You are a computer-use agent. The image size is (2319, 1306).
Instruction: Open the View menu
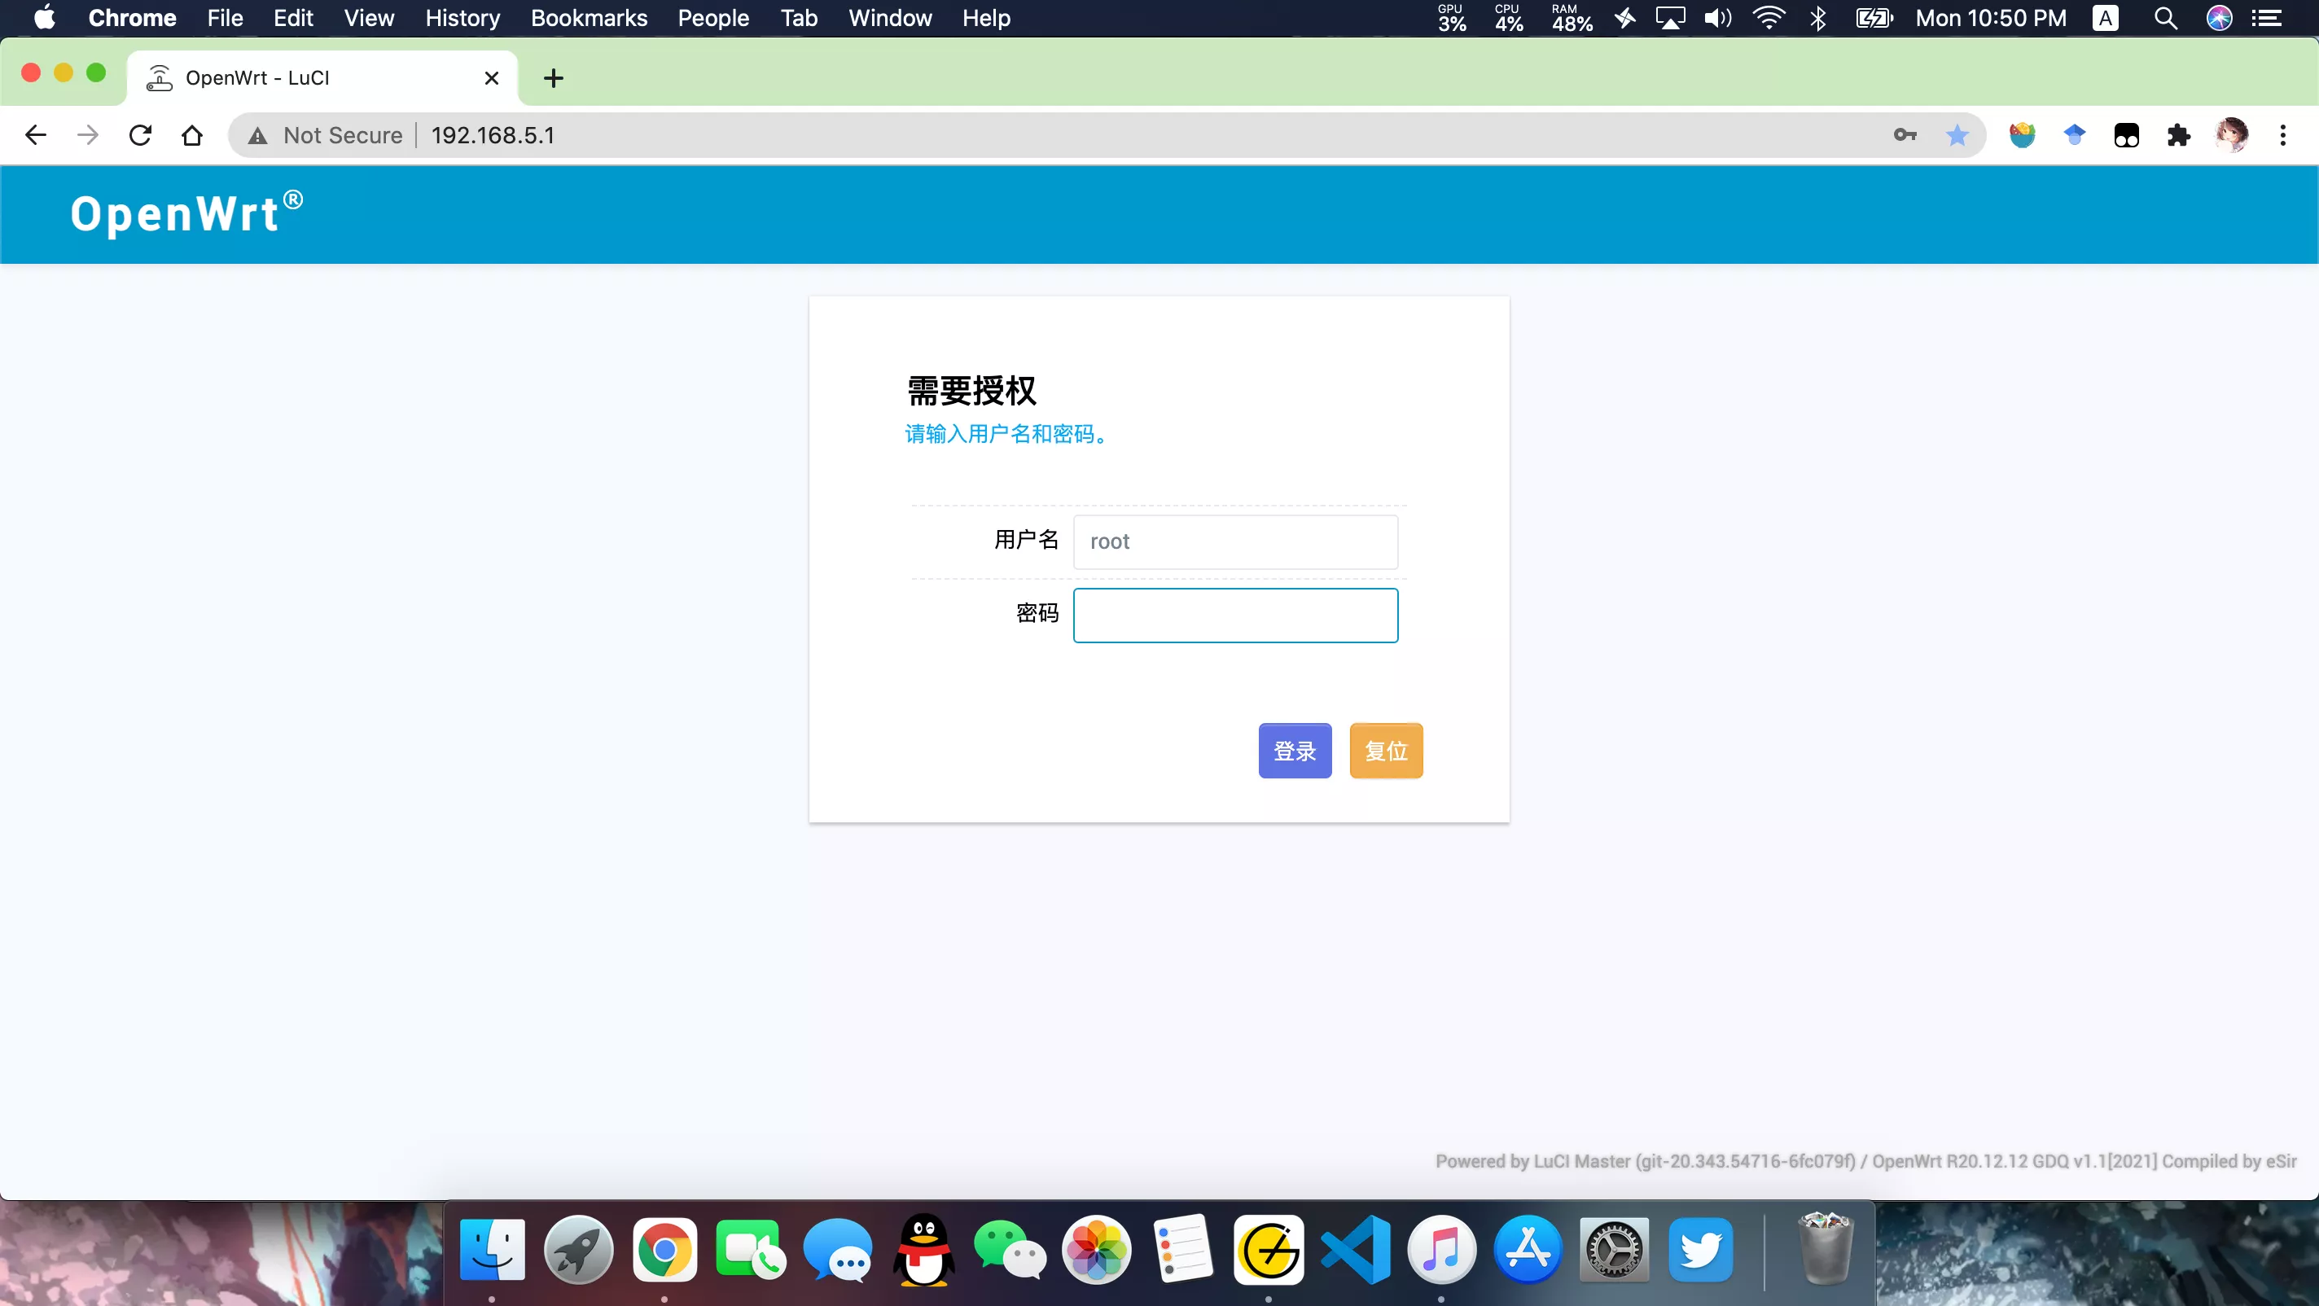[x=369, y=18]
